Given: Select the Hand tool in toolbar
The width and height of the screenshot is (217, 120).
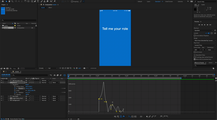Looking at the screenshot, I should click(x=9, y=1).
